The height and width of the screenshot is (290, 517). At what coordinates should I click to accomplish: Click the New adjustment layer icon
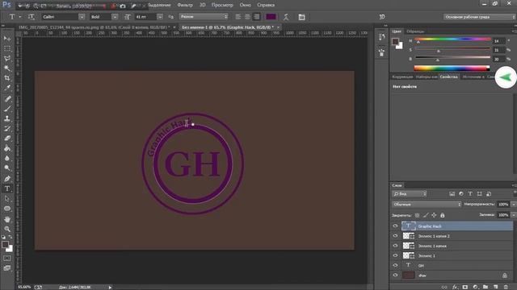point(475,287)
